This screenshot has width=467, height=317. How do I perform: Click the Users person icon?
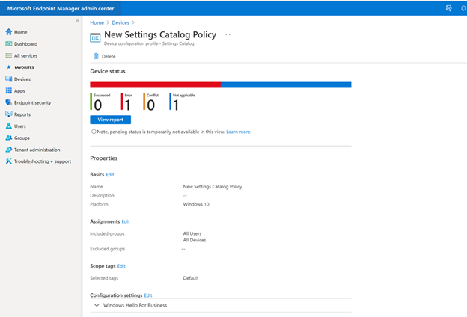9,126
